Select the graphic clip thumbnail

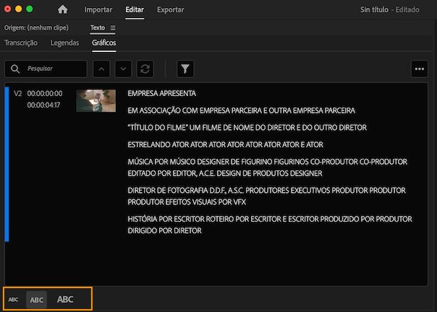96,101
